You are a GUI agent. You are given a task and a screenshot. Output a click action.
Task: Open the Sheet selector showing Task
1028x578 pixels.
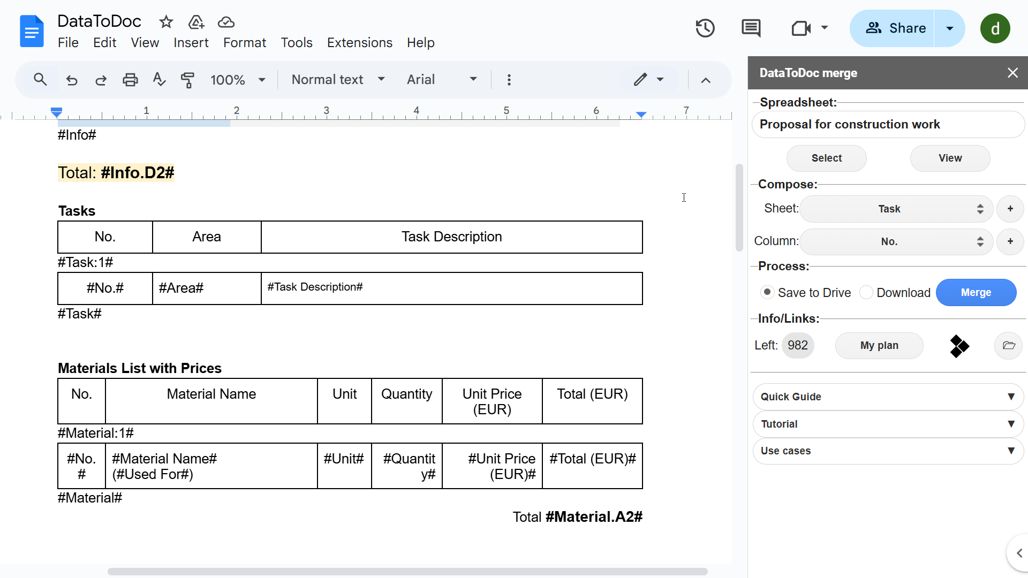tap(896, 209)
